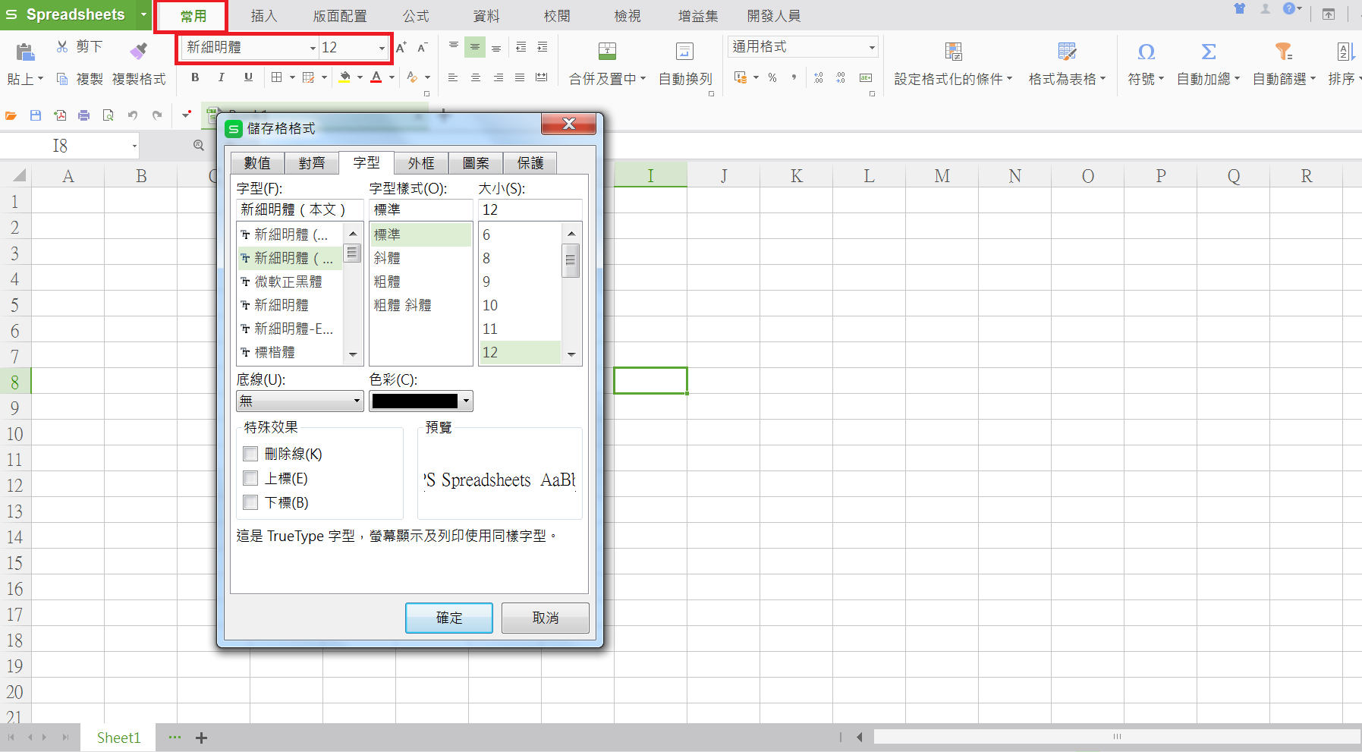
Task: Select 微軟正黑體 in the font list
Action: (x=291, y=282)
